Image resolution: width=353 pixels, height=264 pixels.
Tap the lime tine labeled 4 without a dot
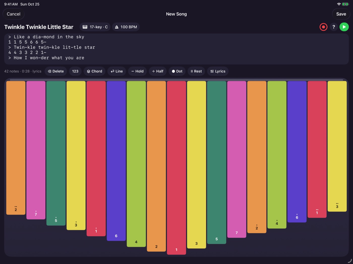tap(136, 164)
